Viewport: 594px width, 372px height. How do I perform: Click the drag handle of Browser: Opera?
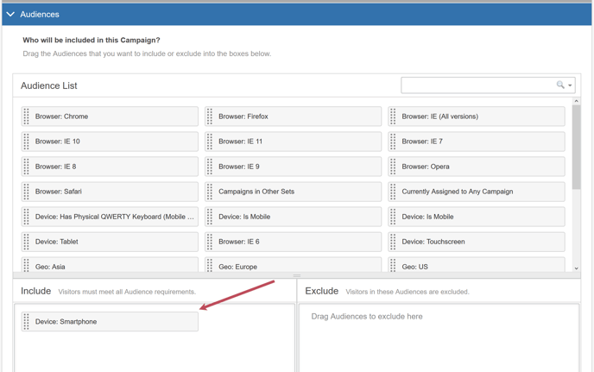click(x=393, y=167)
